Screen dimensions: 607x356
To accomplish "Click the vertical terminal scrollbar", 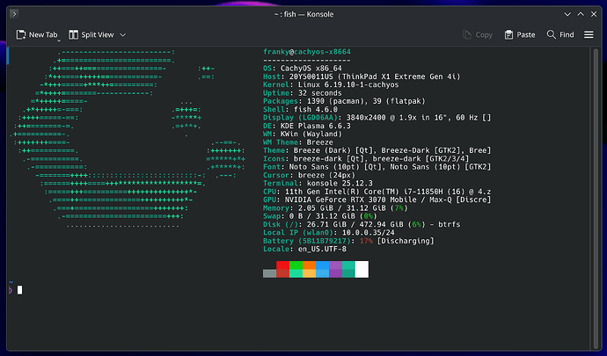I will [596, 199].
